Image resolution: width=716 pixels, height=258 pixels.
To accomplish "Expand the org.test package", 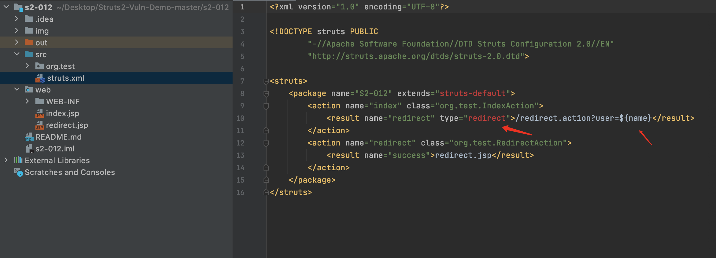I will tap(27, 66).
